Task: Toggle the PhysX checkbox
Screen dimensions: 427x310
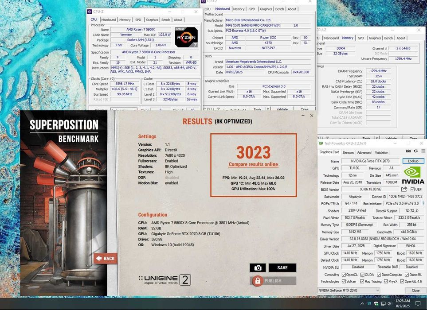Action: (386, 282)
